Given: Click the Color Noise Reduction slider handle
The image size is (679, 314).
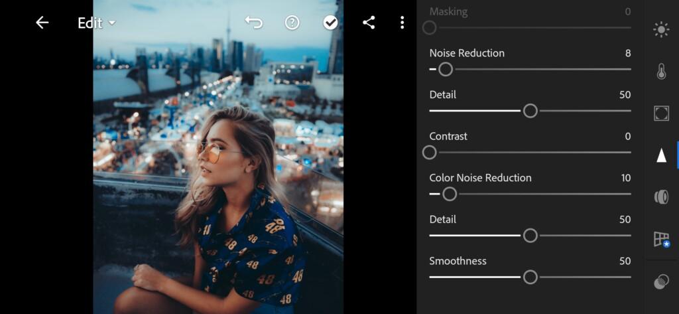Looking at the screenshot, I should tap(450, 195).
